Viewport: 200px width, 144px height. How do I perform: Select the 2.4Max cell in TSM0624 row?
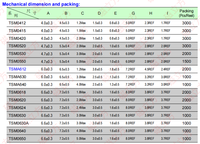point(81,108)
